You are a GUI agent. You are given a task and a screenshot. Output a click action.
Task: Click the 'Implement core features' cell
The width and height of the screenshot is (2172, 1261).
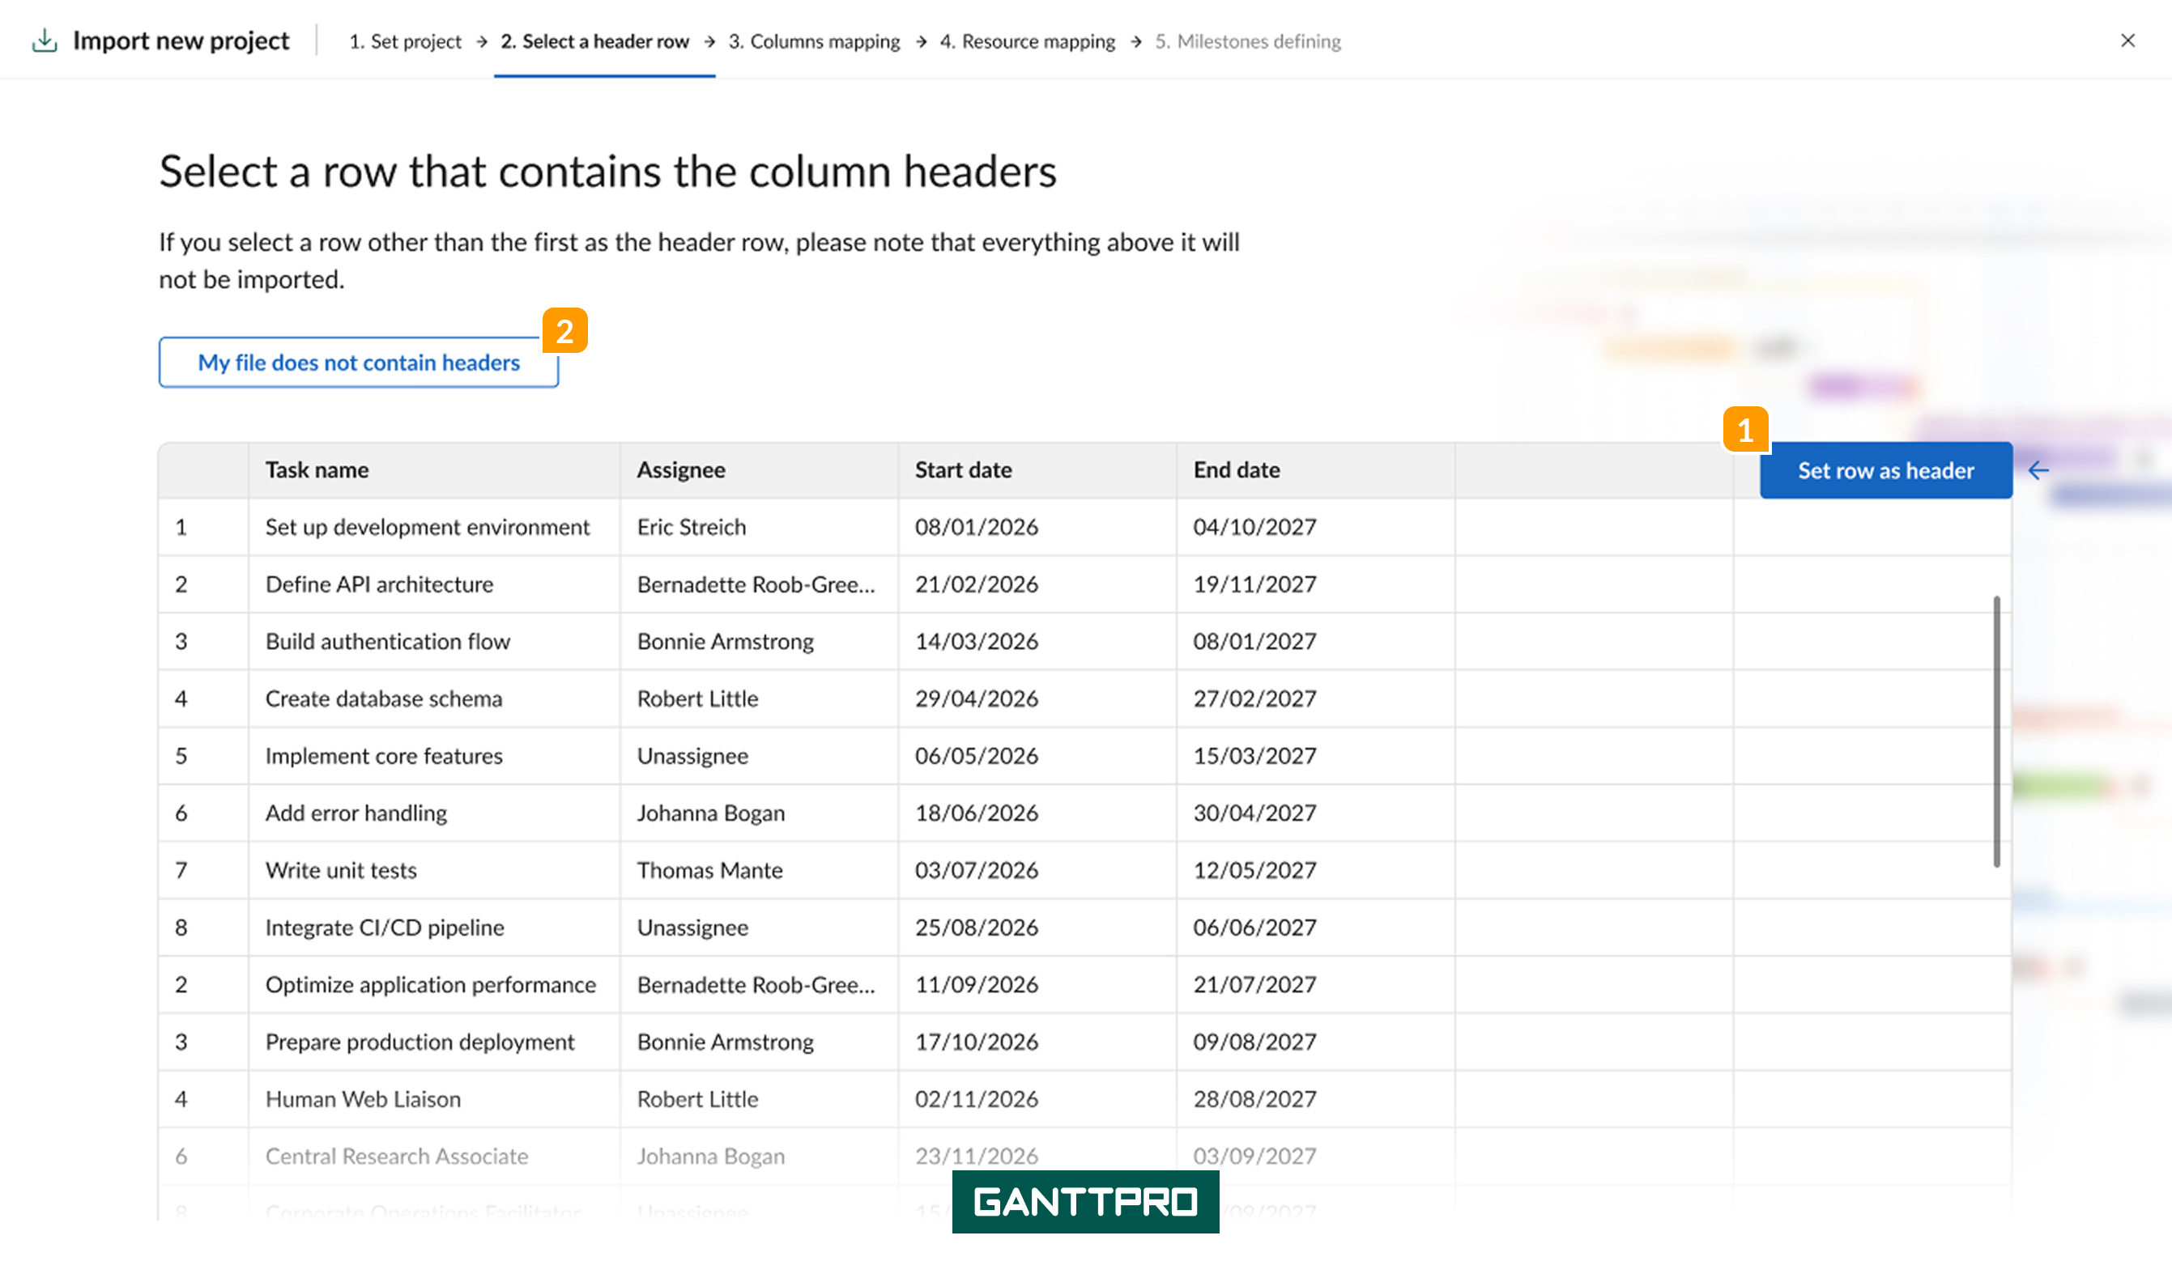434,756
